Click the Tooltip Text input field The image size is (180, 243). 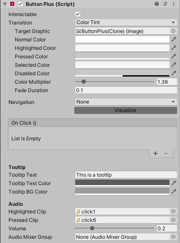click(x=126, y=175)
